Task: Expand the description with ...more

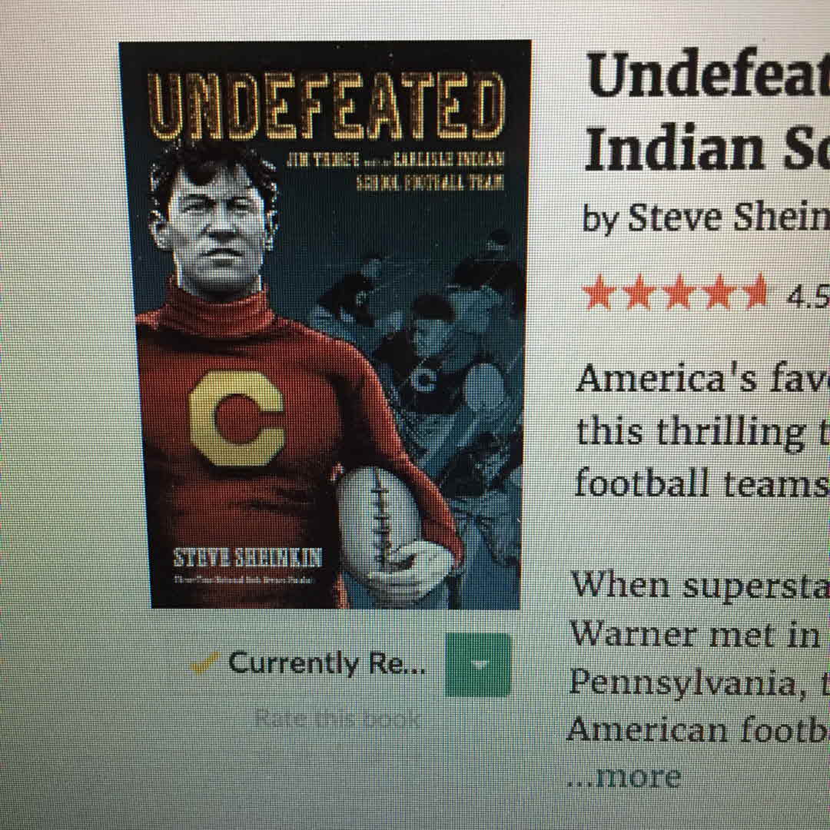Action: click(625, 776)
